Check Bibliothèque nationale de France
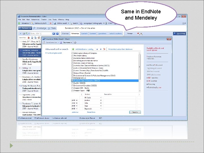 [x=72, y=61]
